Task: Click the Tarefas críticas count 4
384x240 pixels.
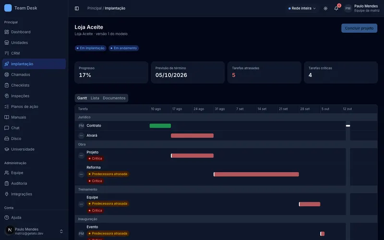Action: pyautogui.click(x=310, y=75)
